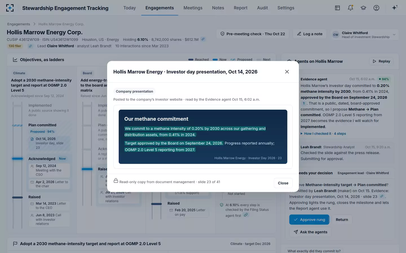Click the Approve rung button
The height and width of the screenshot is (253, 406).
point(309,220)
